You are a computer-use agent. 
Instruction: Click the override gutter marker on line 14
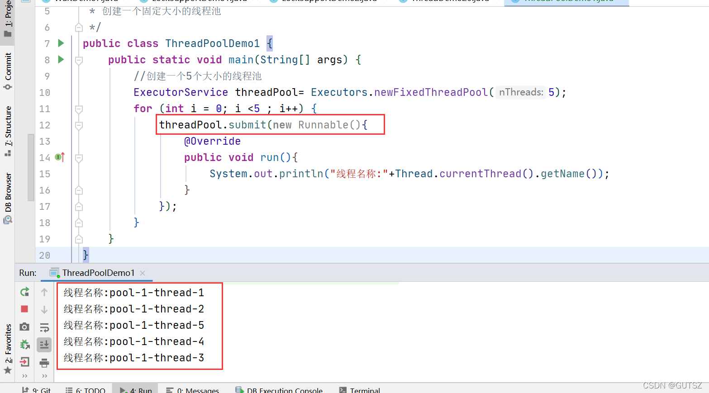click(x=60, y=157)
